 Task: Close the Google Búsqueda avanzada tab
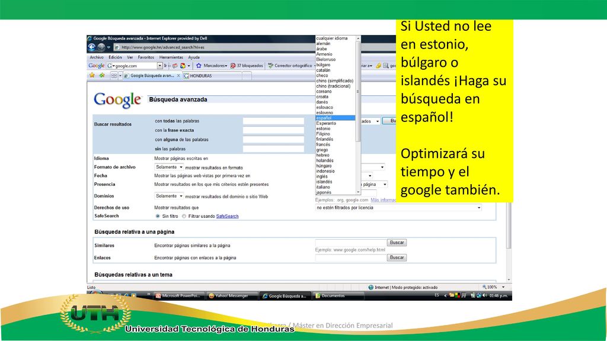[178, 76]
